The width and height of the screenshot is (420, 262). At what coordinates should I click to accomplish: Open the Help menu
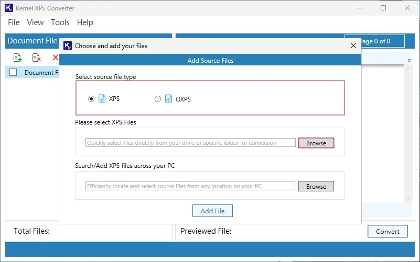tap(85, 22)
